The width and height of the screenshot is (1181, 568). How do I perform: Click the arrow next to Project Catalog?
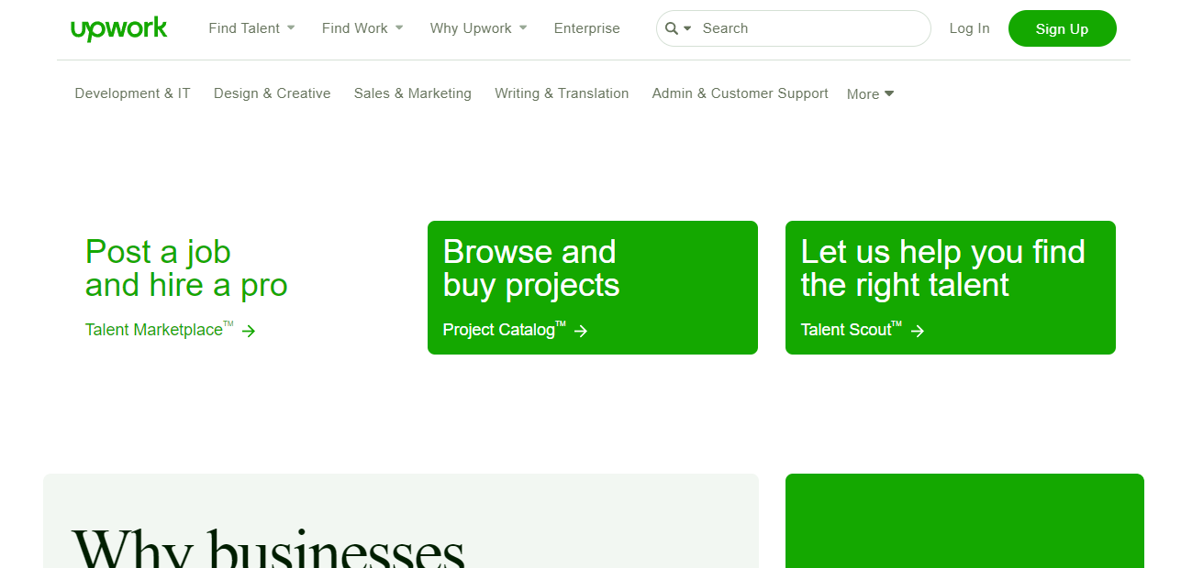coord(581,331)
